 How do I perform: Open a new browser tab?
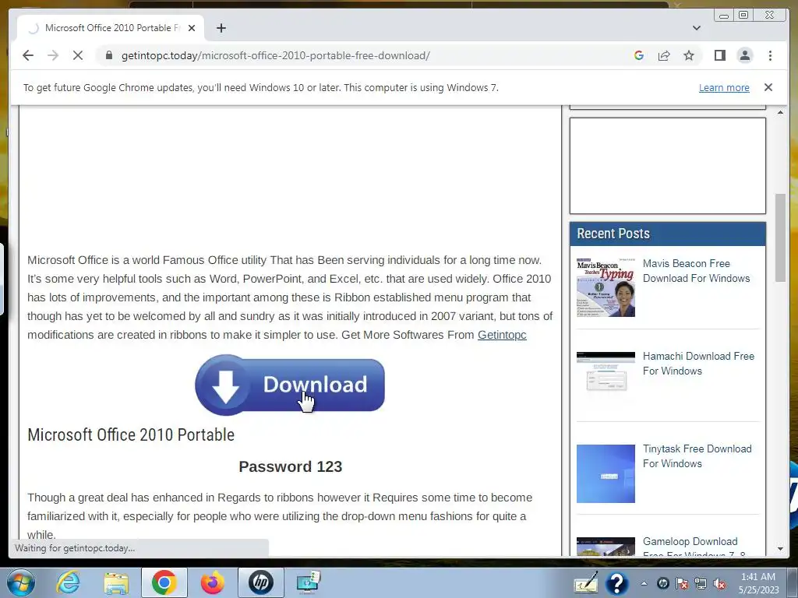click(x=221, y=28)
